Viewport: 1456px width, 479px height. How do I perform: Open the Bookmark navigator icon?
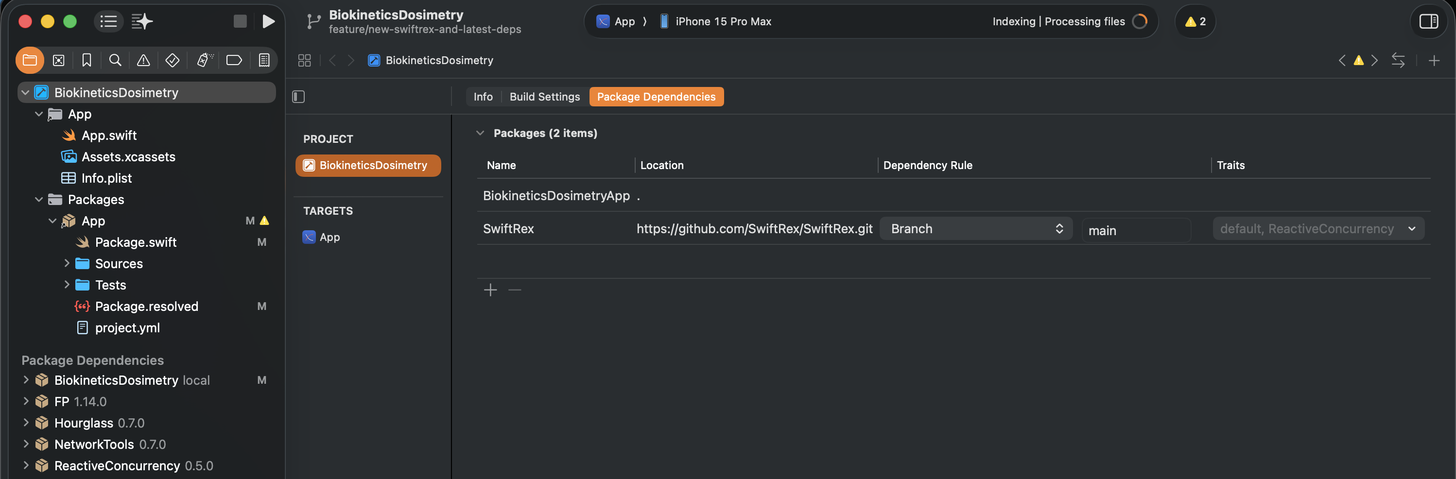87,60
